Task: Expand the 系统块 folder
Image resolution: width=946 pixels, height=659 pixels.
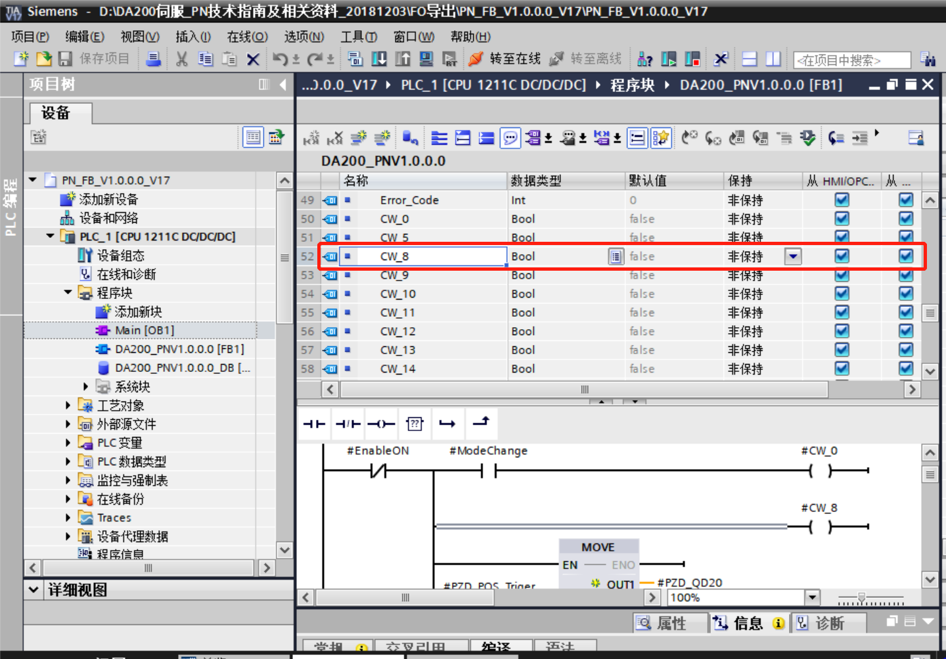Action: [x=85, y=386]
